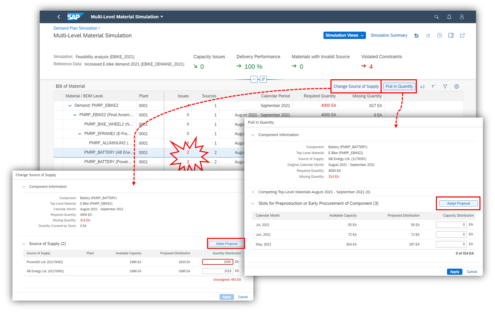
Task: Click the Delivery Performance 100 % value
Action: (x=253, y=67)
